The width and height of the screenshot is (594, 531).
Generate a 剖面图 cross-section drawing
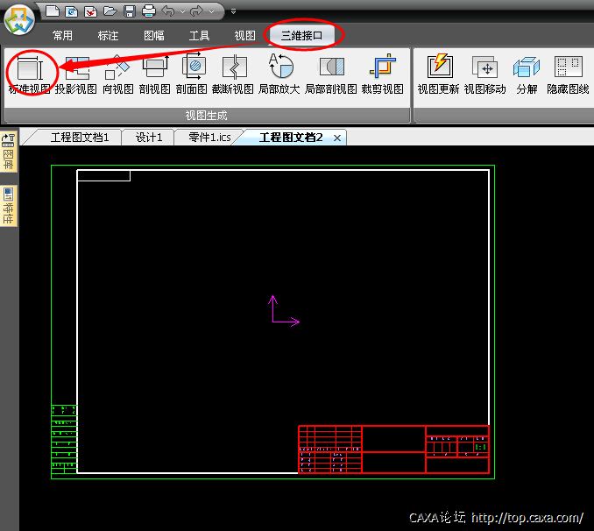(192, 74)
